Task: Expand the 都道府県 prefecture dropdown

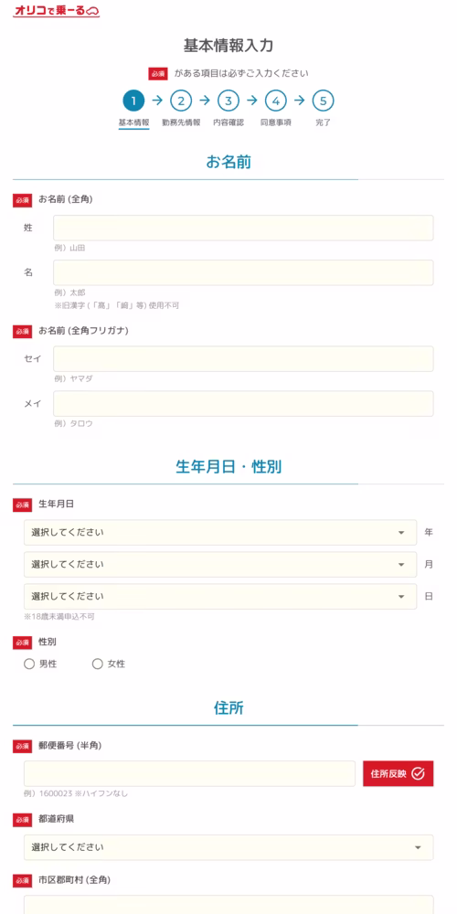Action: click(x=228, y=847)
